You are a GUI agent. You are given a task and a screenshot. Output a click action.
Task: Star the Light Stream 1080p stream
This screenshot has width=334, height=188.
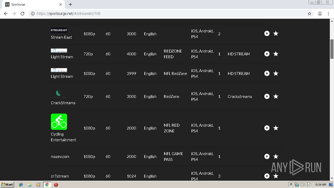pyautogui.click(x=276, y=73)
